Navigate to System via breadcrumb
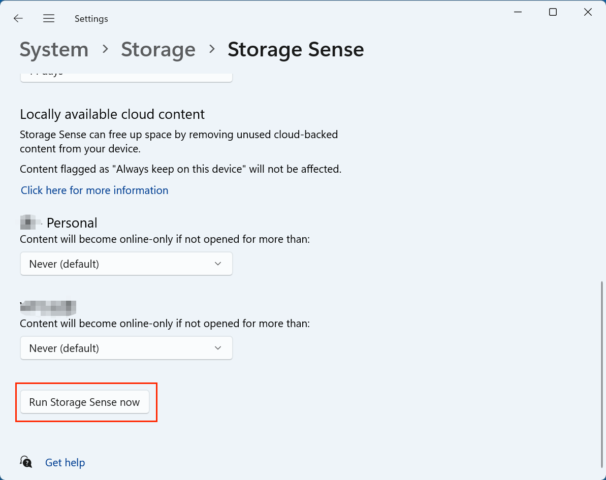Image resolution: width=606 pixels, height=480 pixels. coord(53,49)
